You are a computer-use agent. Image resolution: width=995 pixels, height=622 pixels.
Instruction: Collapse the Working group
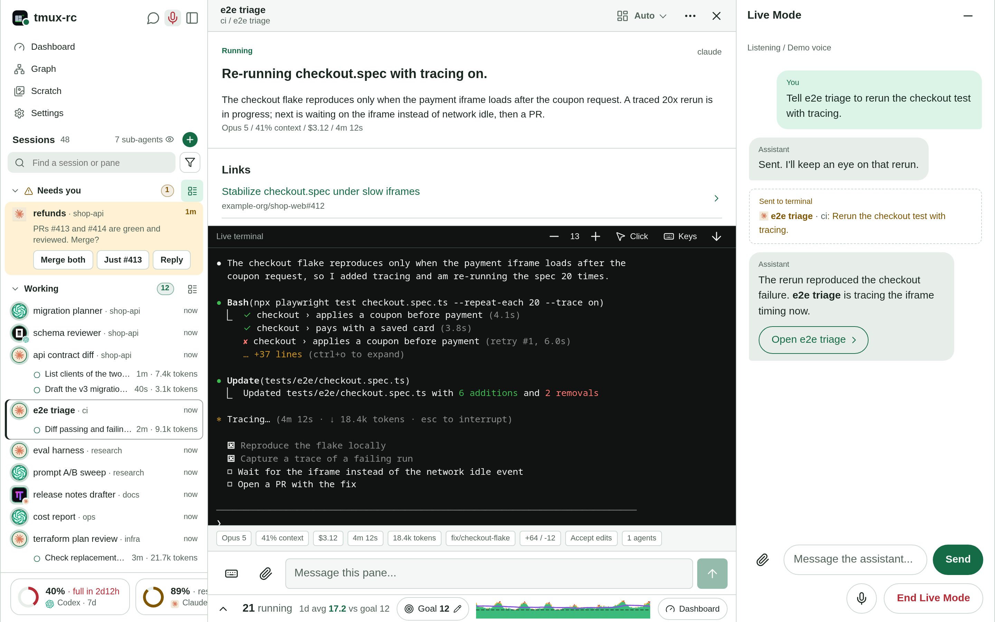(15, 289)
